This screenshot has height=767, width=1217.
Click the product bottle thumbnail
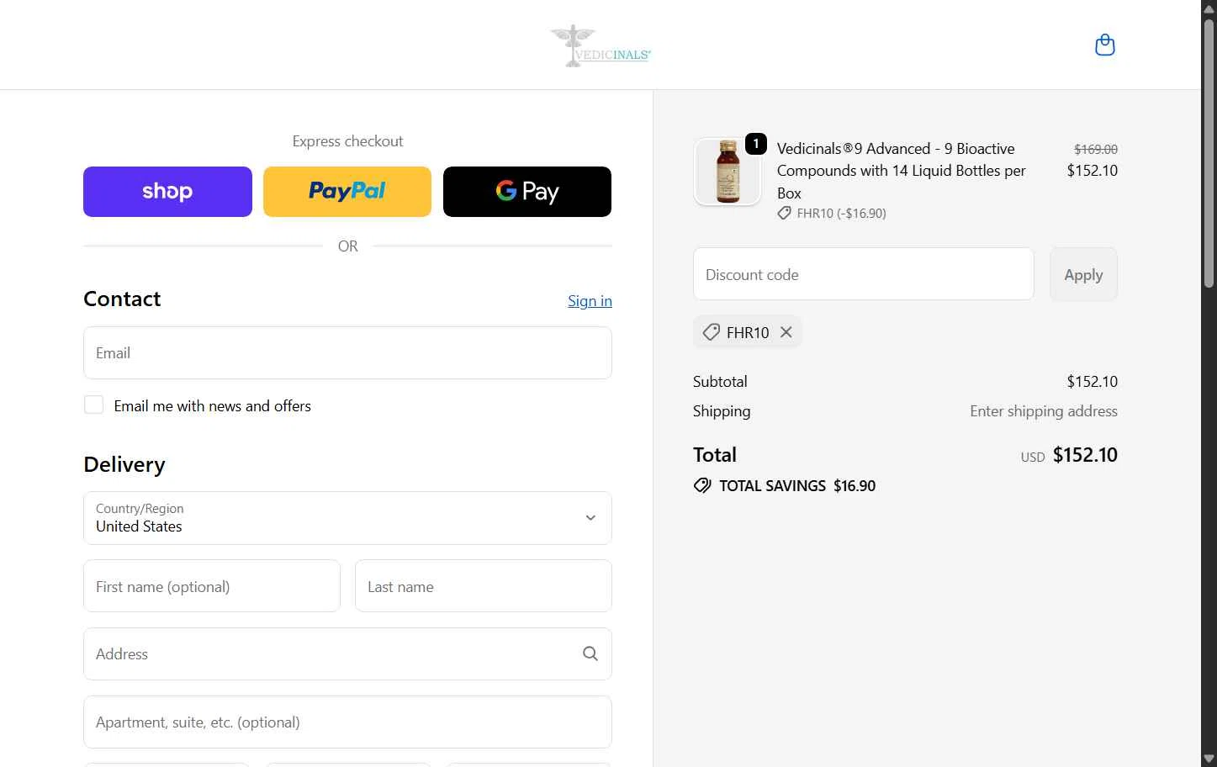click(x=728, y=172)
